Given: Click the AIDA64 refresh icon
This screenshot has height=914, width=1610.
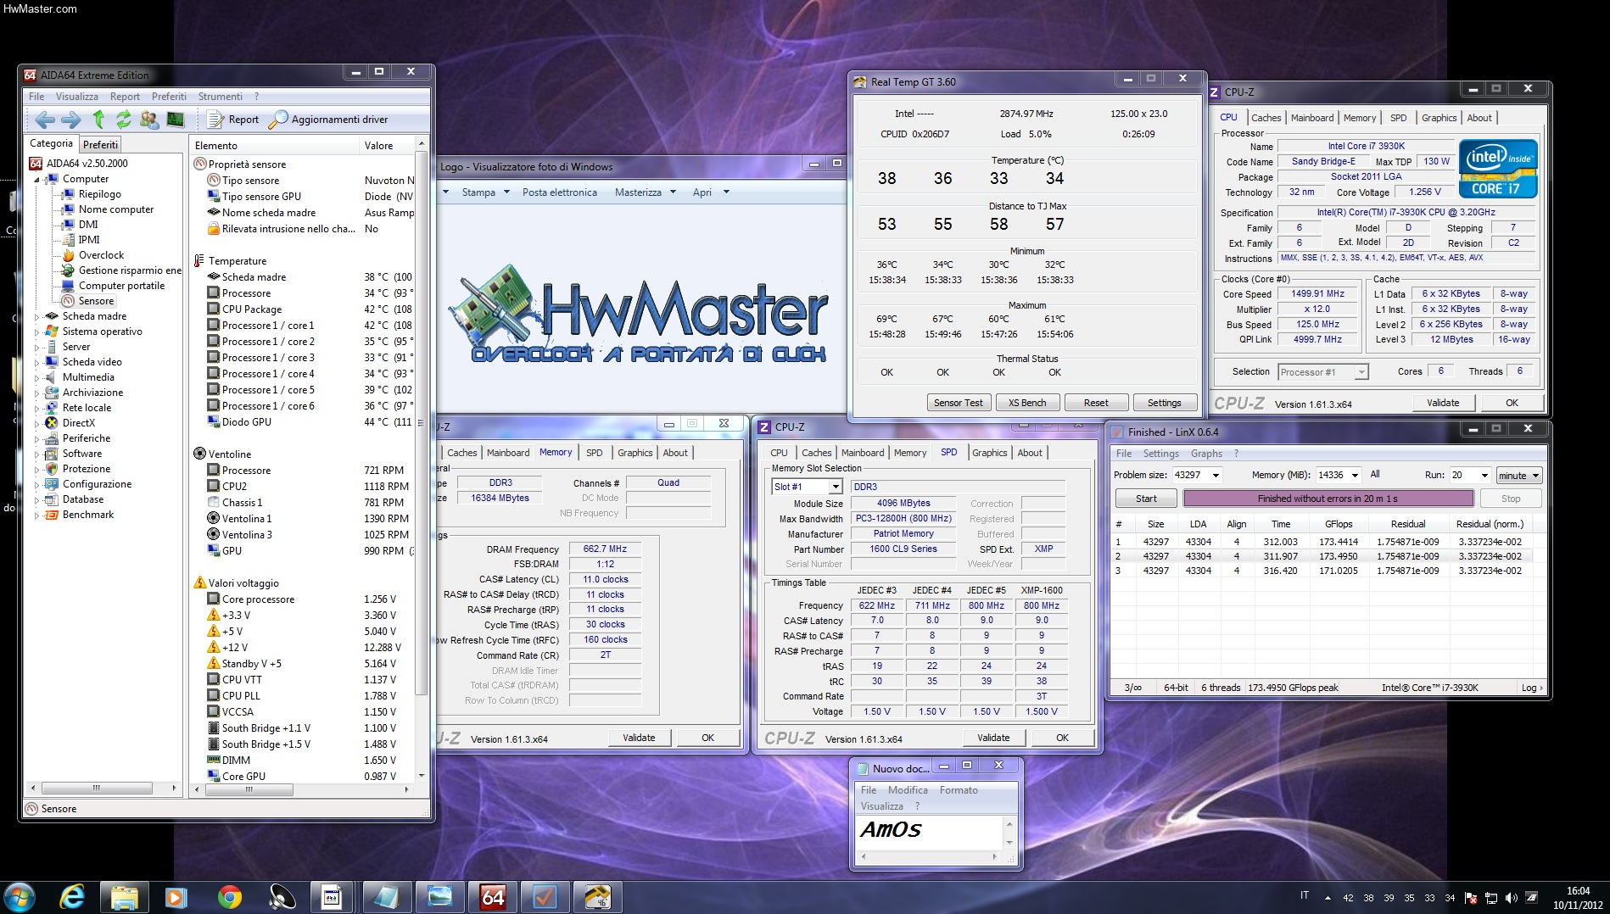Looking at the screenshot, I should [x=124, y=120].
